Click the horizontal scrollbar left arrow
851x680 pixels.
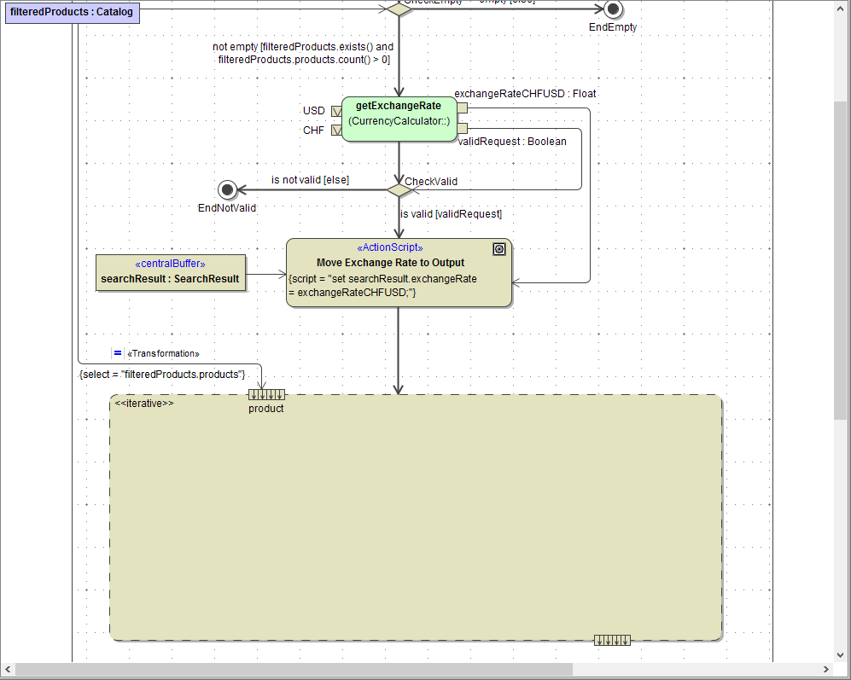coord(7,671)
